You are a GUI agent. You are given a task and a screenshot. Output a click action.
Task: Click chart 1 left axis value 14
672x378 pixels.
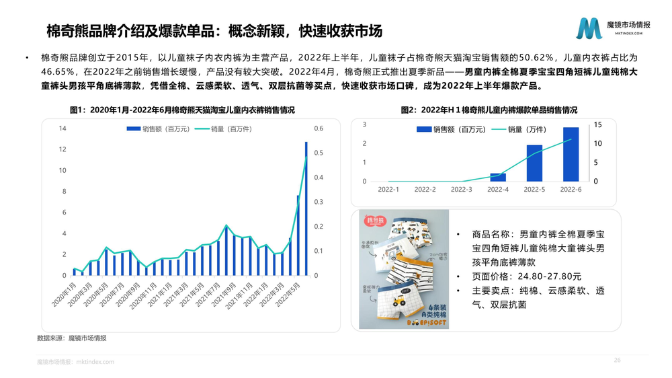(62, 128)
